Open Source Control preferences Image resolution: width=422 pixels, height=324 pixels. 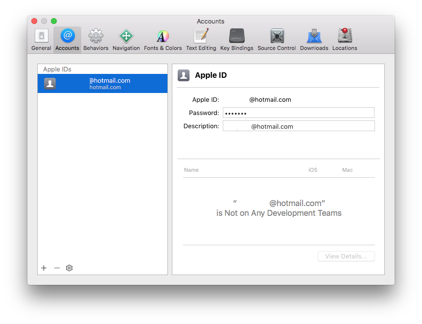pyautogui.click(x=277, y=40)
